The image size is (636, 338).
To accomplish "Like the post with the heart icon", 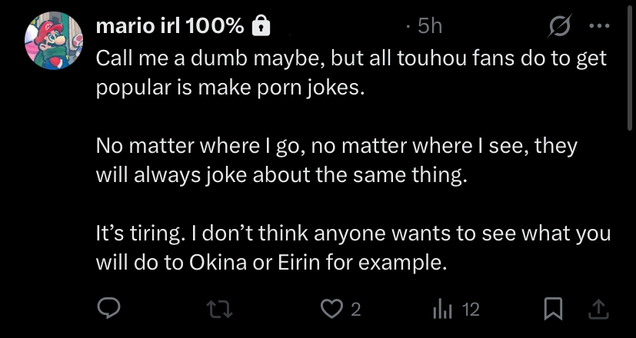I will point(331,309).
